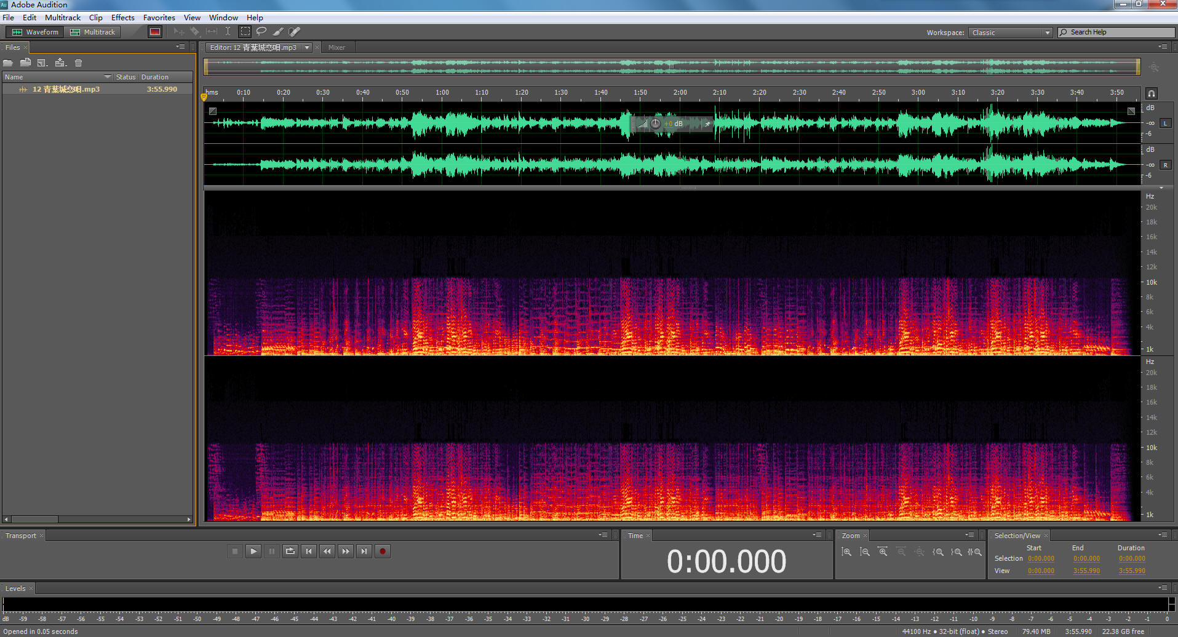Click the Play button in Transport
Image resolution: width=1178 pixels, height=637 pixels.
[x=253, y=552]
